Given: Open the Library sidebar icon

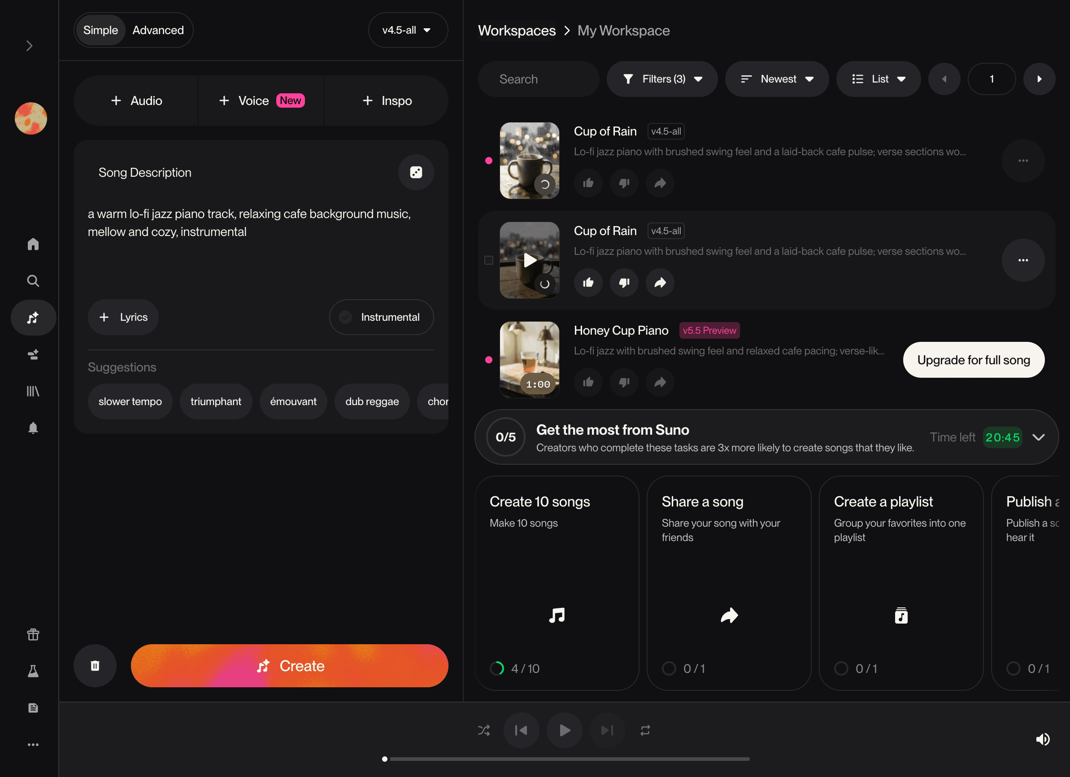Looking at the screenshot, I should (x=33, y=391).
